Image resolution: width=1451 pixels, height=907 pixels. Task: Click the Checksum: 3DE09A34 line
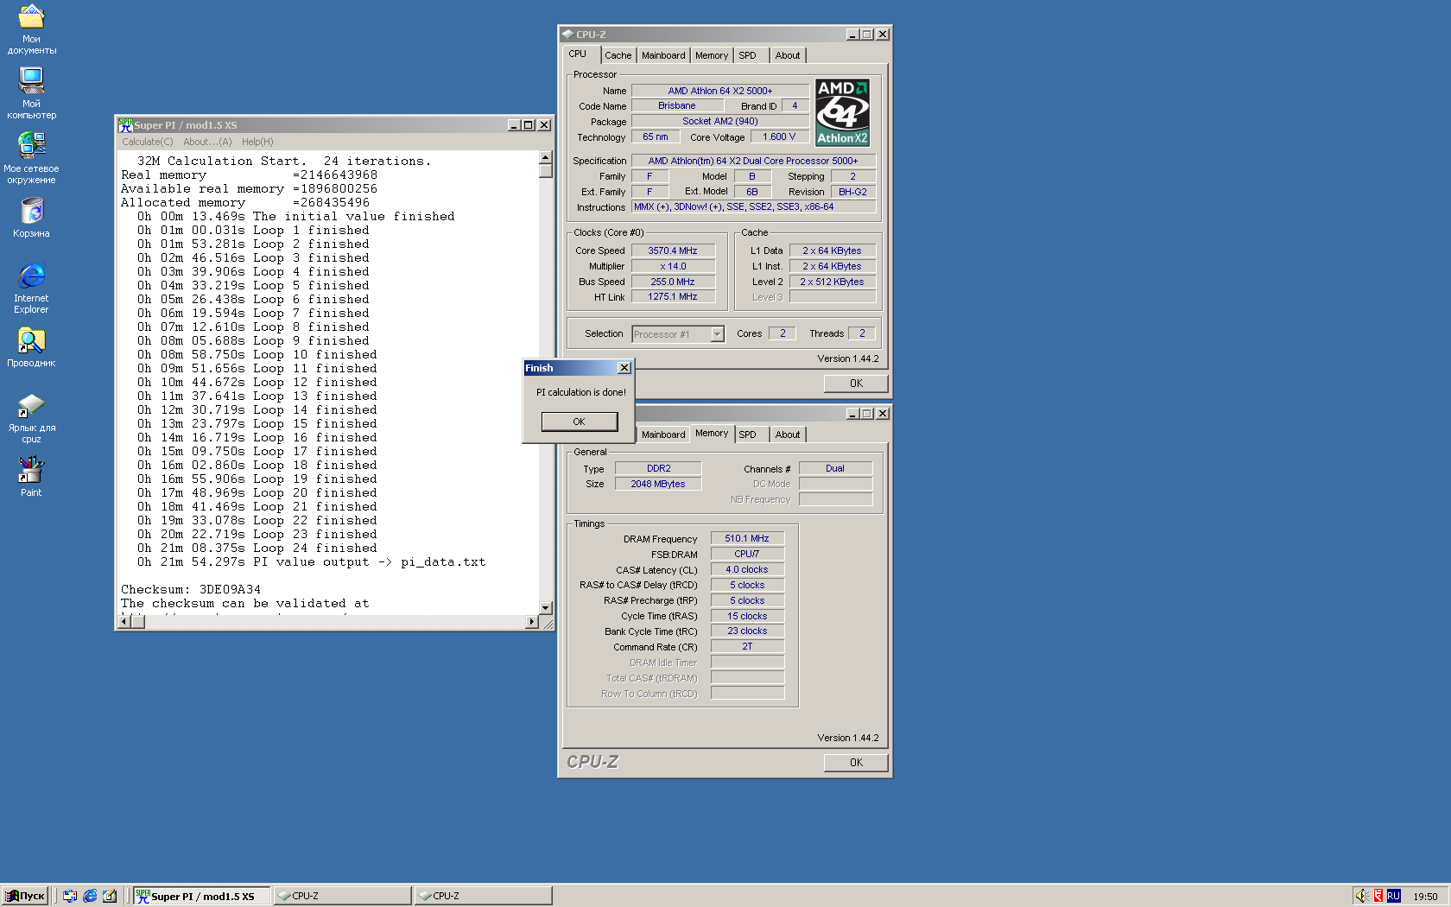[191, 589]
